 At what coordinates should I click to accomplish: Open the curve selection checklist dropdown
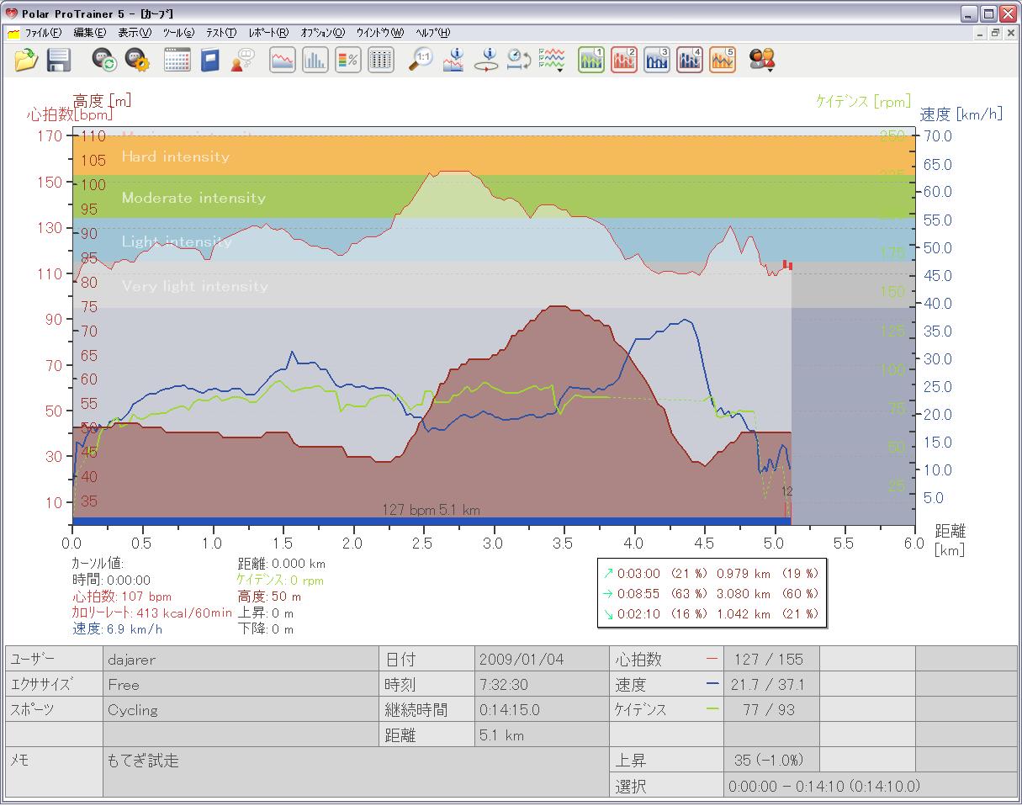[x=552, y=60]
